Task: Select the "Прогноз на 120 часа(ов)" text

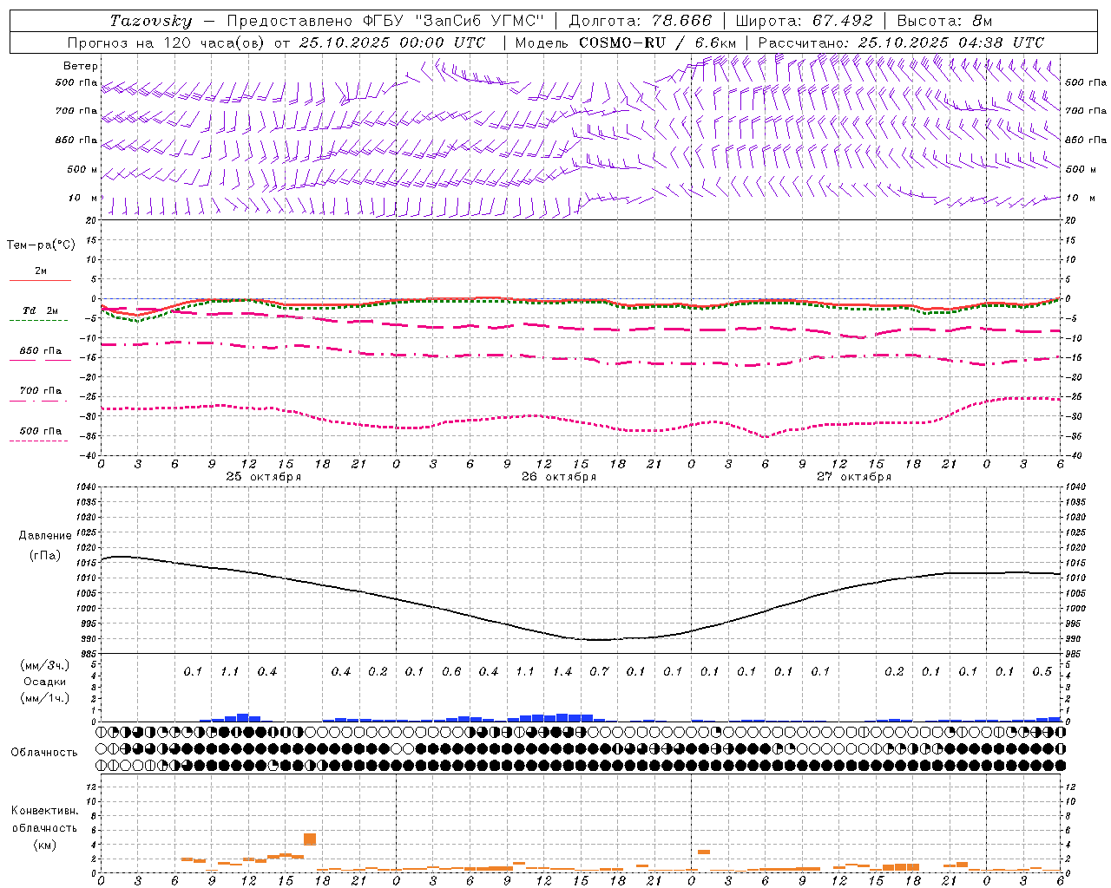Action: (168, 42)
